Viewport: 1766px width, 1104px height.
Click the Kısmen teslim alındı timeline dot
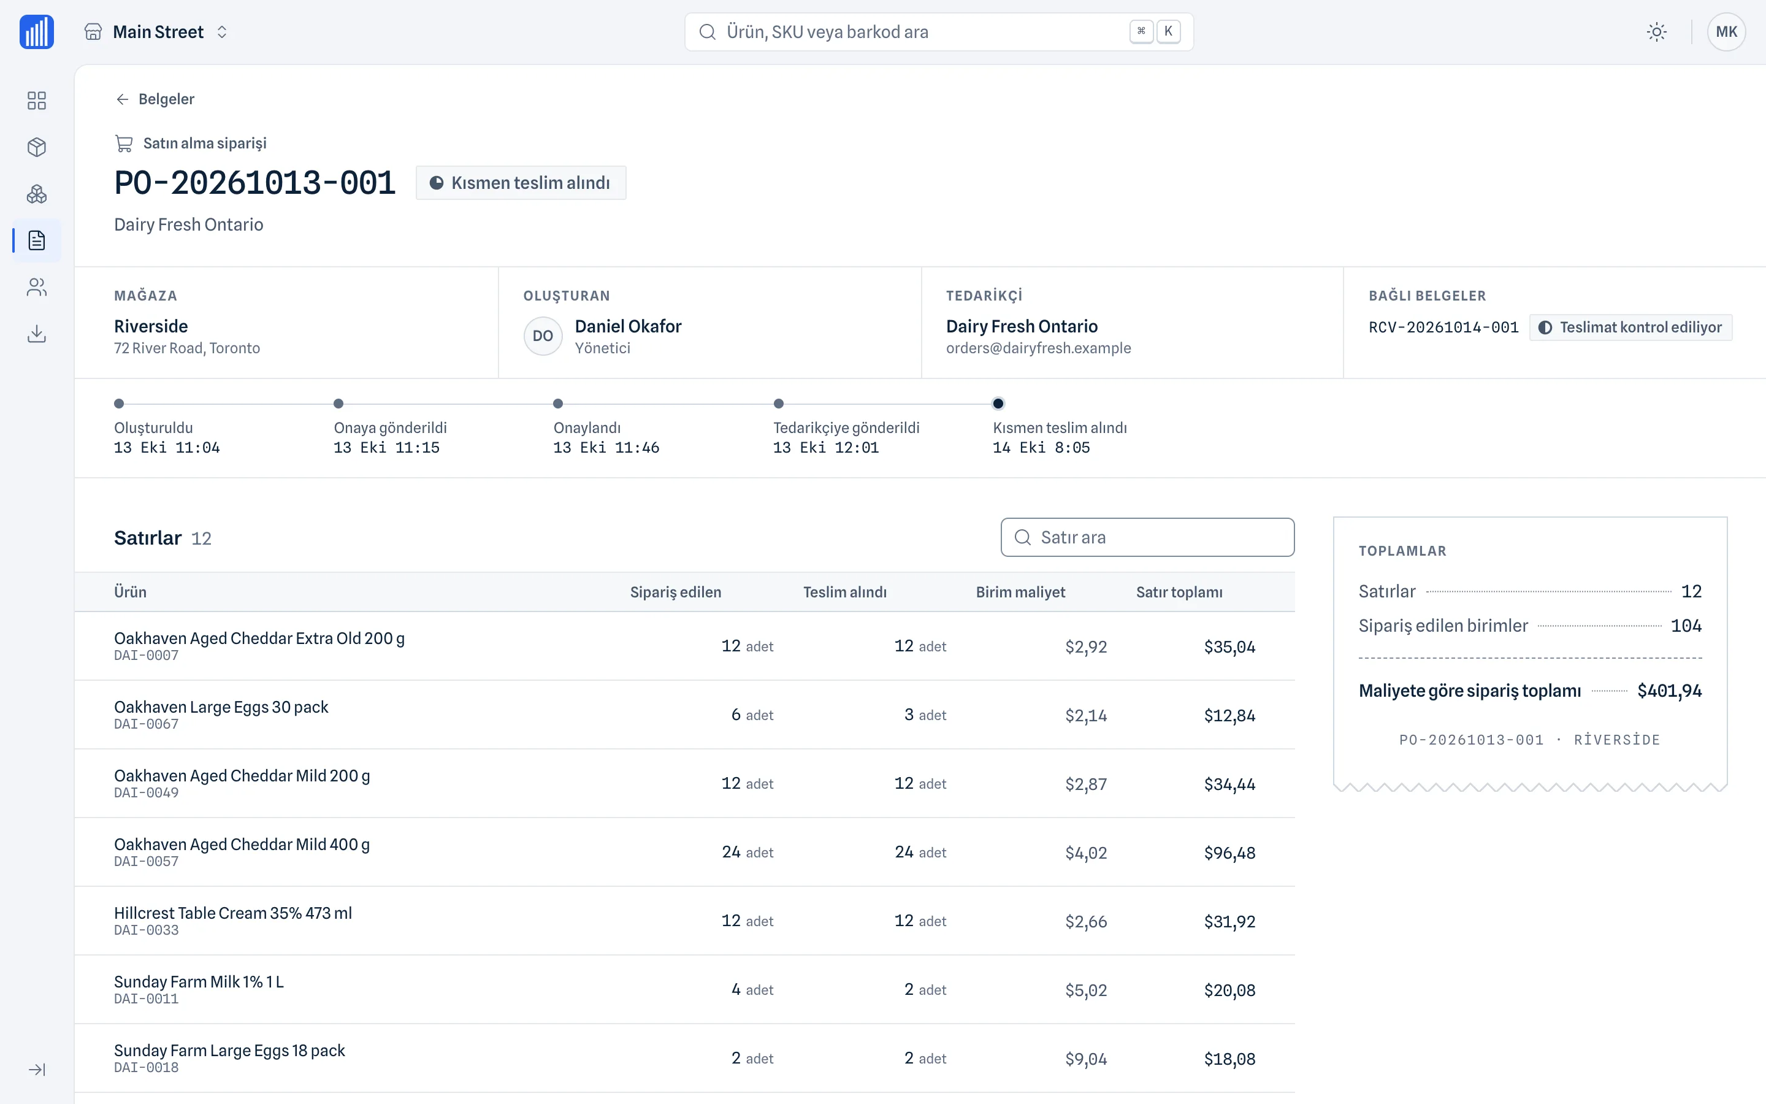(x=998, y=404)
